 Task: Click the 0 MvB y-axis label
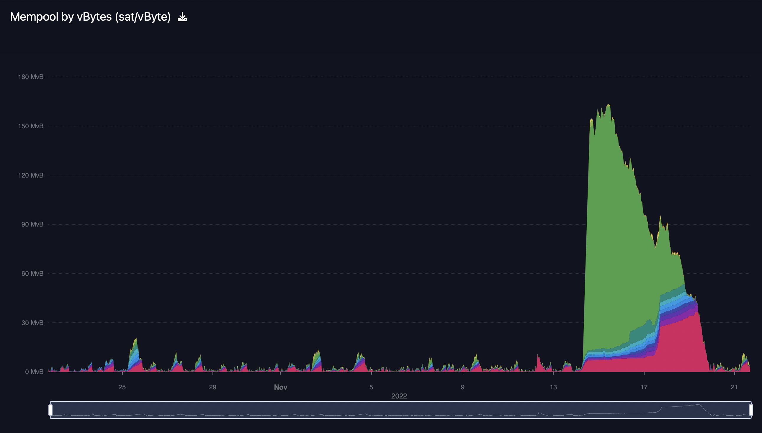coord(34,372)
